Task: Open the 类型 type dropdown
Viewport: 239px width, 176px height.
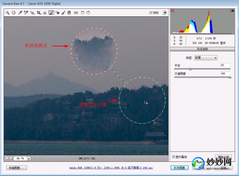Action: point(206,58)
